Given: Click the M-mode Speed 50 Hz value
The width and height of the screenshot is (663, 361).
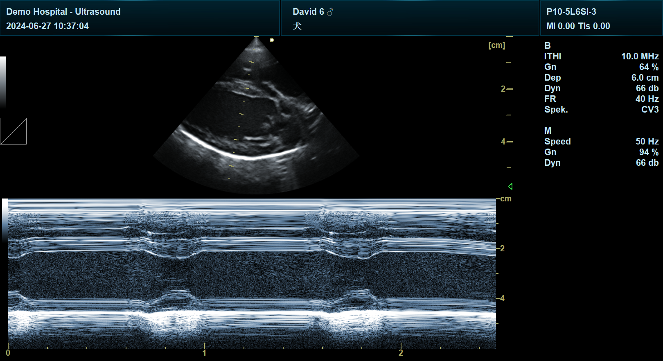Looking at the screenshot, I should pyautogui.click(x=647, y=142).
